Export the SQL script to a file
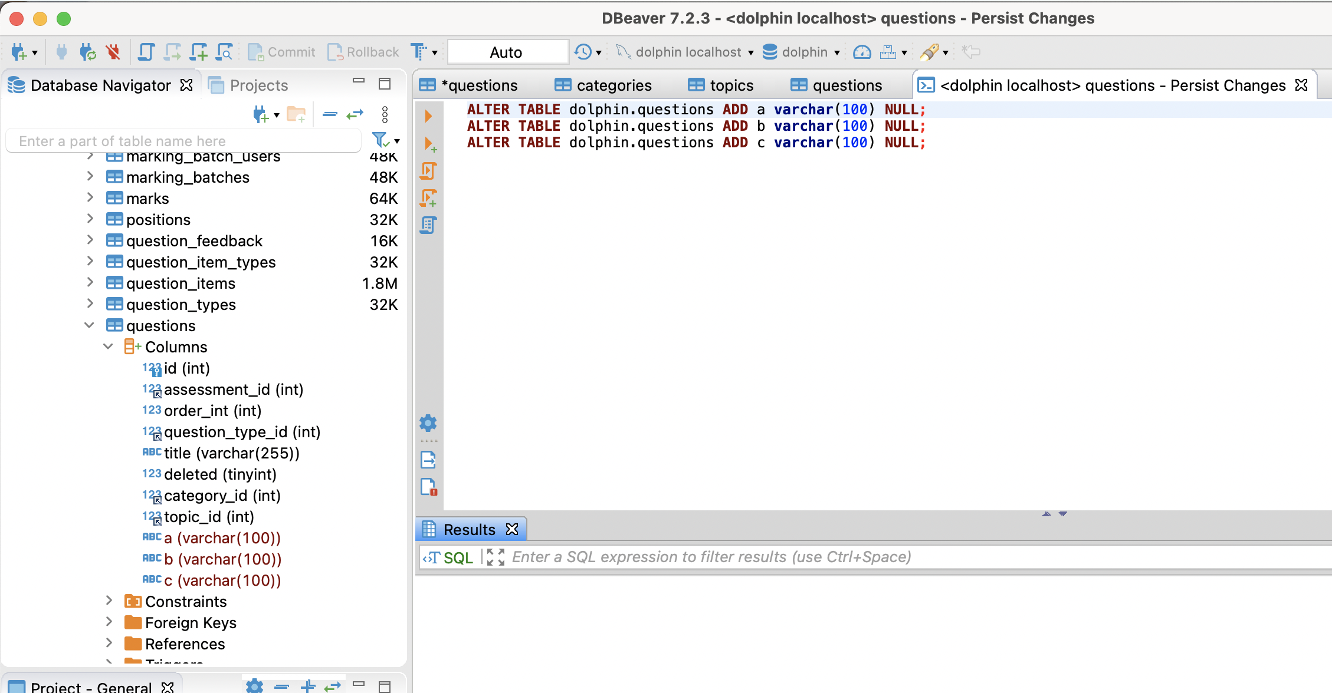This screenshot has width=1332, height=693. (x=428, y=460)
